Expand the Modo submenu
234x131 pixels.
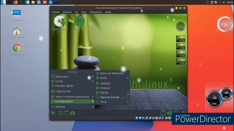pyautogui.click(x=112, y=78)
